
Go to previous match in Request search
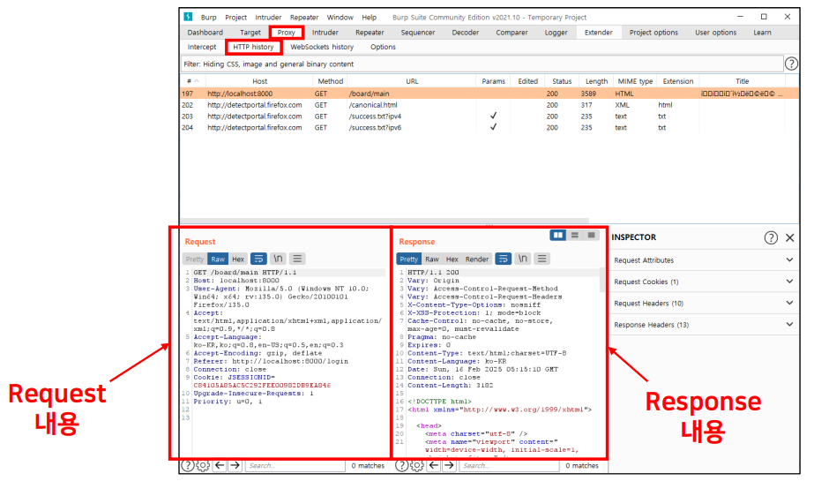pos(220,465)
